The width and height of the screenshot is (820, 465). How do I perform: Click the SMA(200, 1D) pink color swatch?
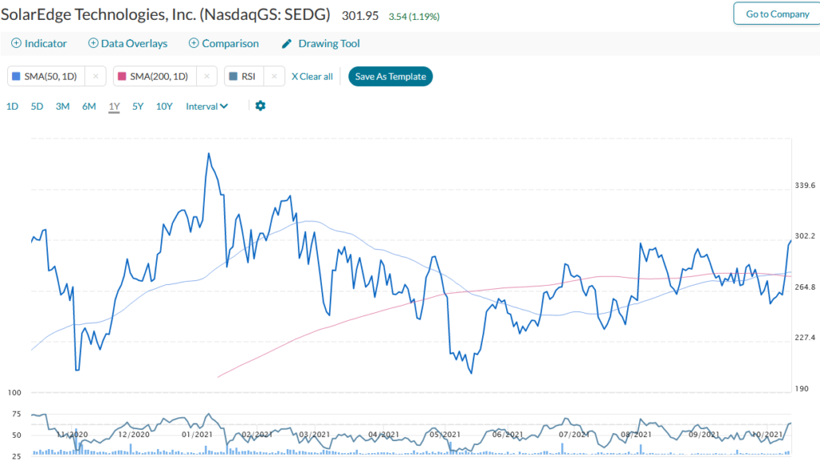pos(122,76)
